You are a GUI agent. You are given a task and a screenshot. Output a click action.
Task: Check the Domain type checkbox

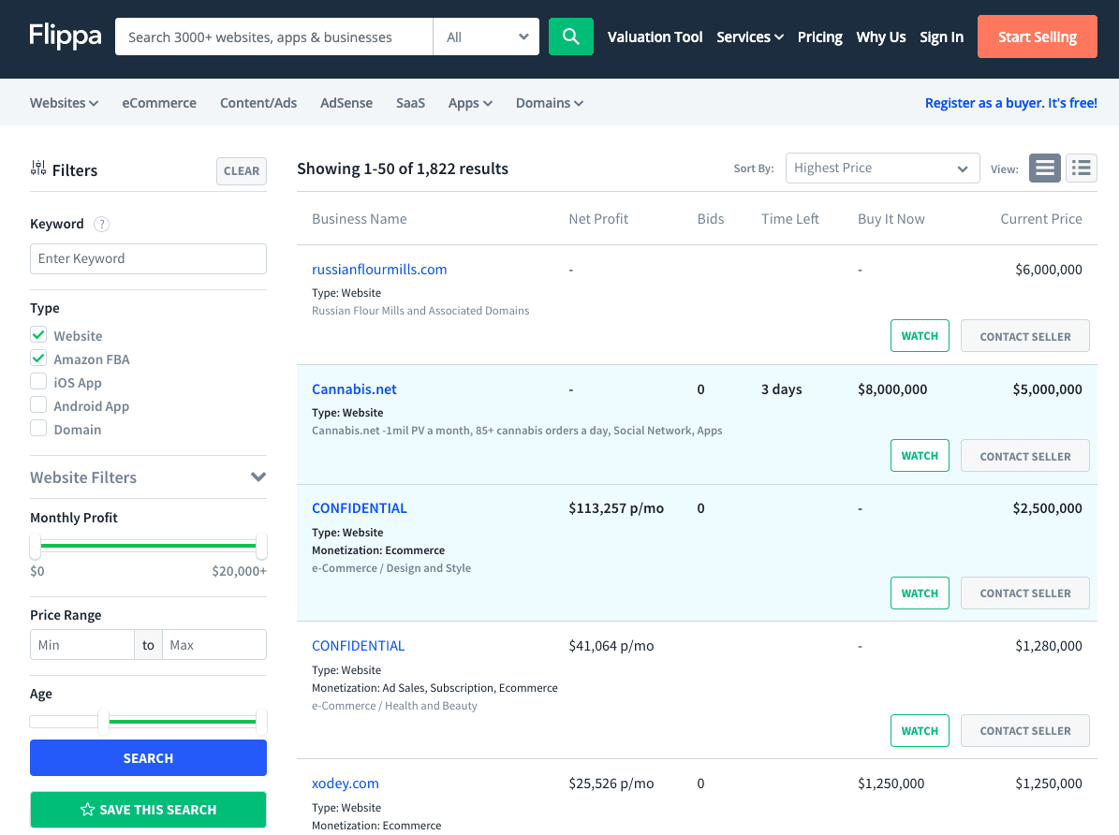click(x=38, y=429)
